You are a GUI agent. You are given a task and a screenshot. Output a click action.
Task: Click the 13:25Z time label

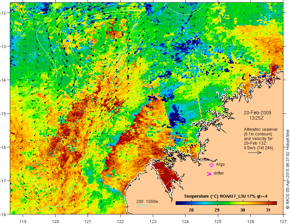click(256, 118)
